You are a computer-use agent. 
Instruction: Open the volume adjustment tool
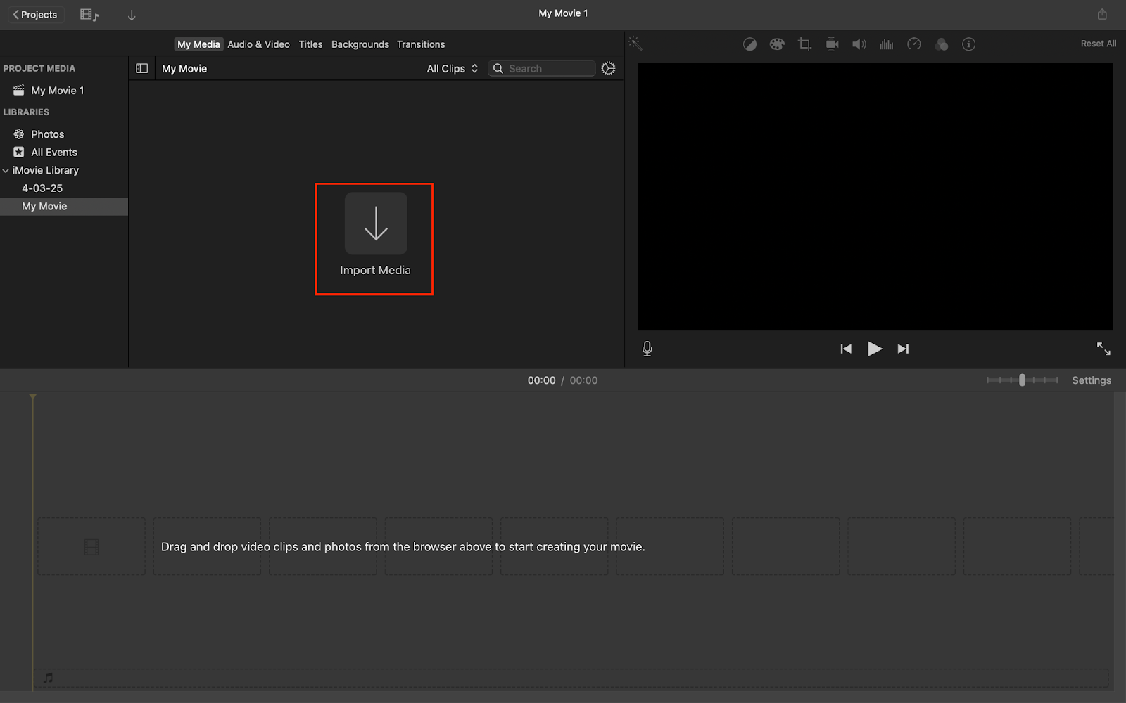(x=859, y=44)
